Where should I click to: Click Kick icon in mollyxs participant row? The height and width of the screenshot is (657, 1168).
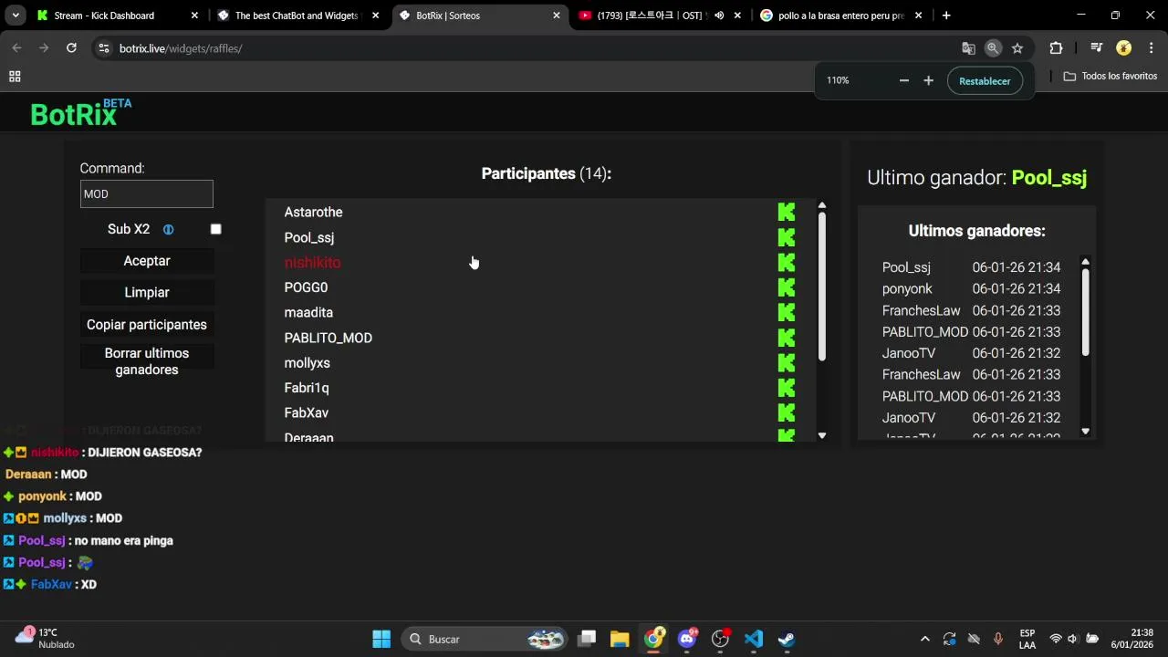787,363
